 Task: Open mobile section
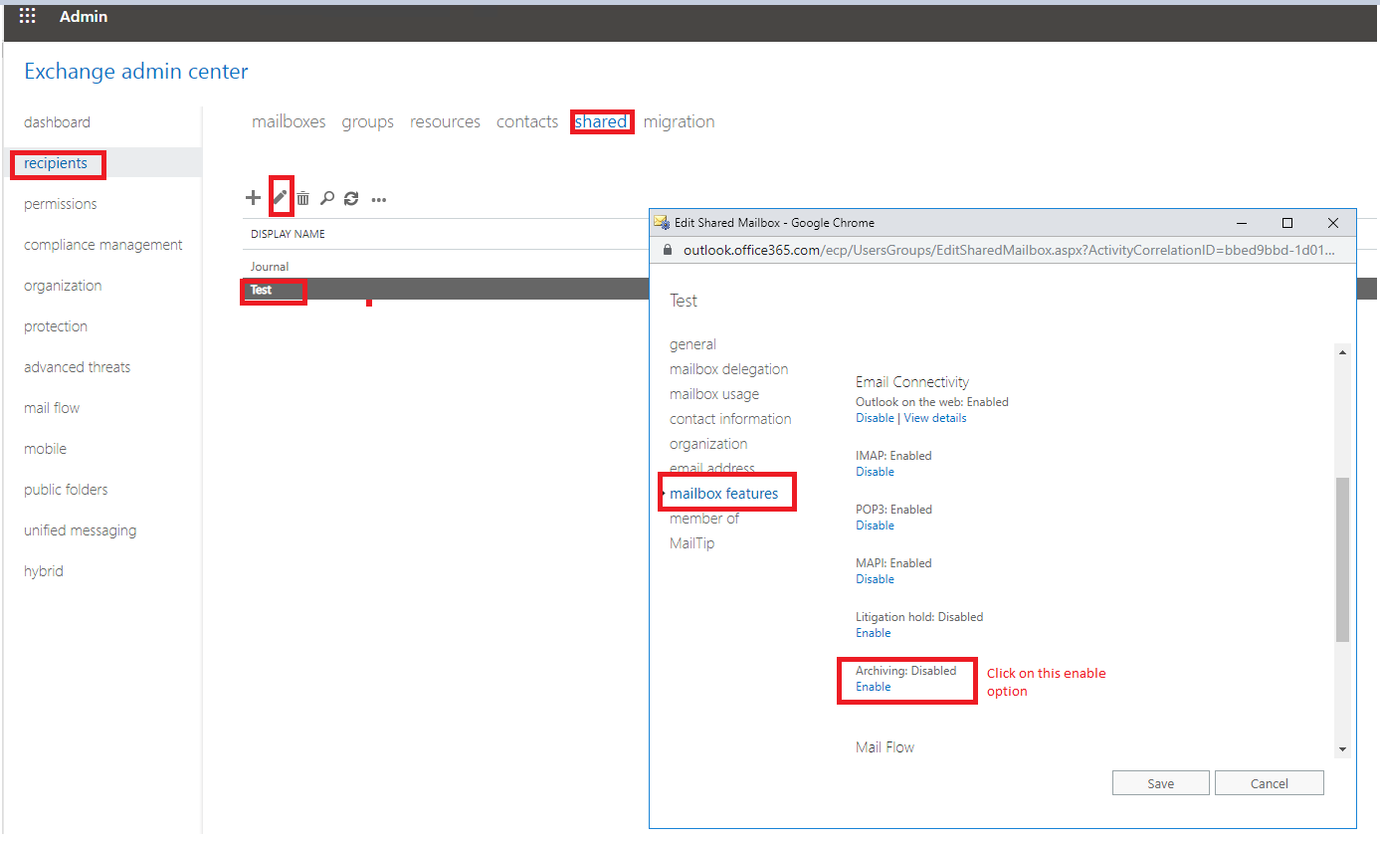[46, 449]
